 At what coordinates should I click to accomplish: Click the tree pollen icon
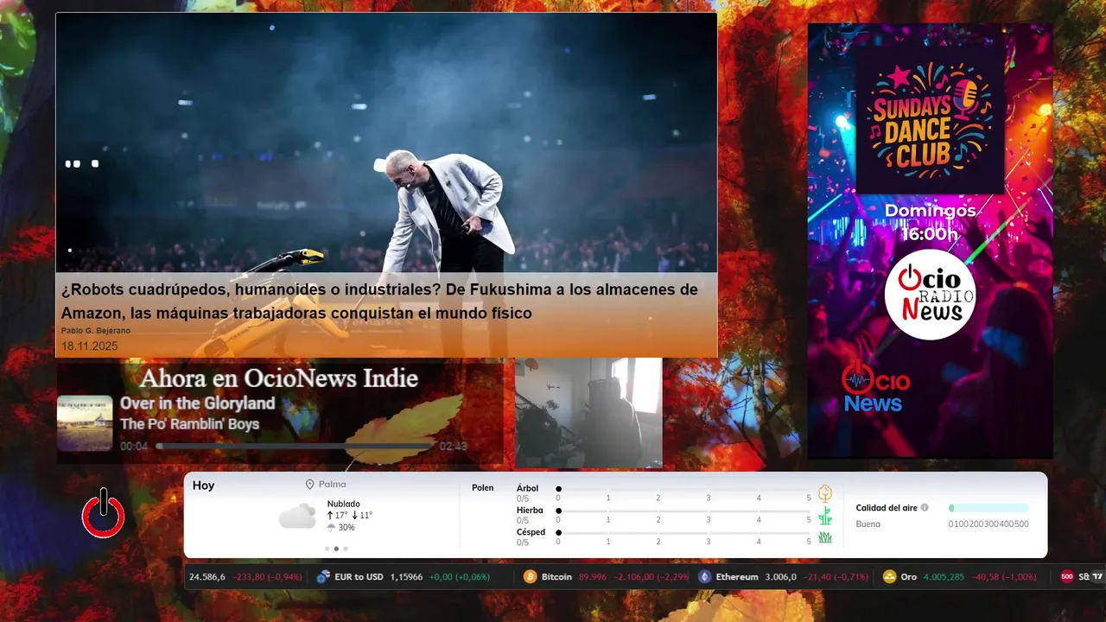click(825, 493)
